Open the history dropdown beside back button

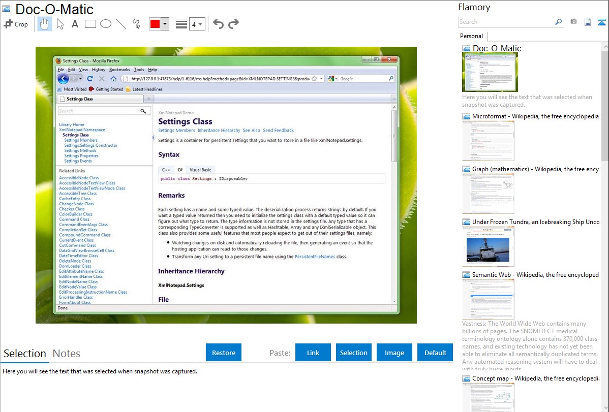(80, 79)
